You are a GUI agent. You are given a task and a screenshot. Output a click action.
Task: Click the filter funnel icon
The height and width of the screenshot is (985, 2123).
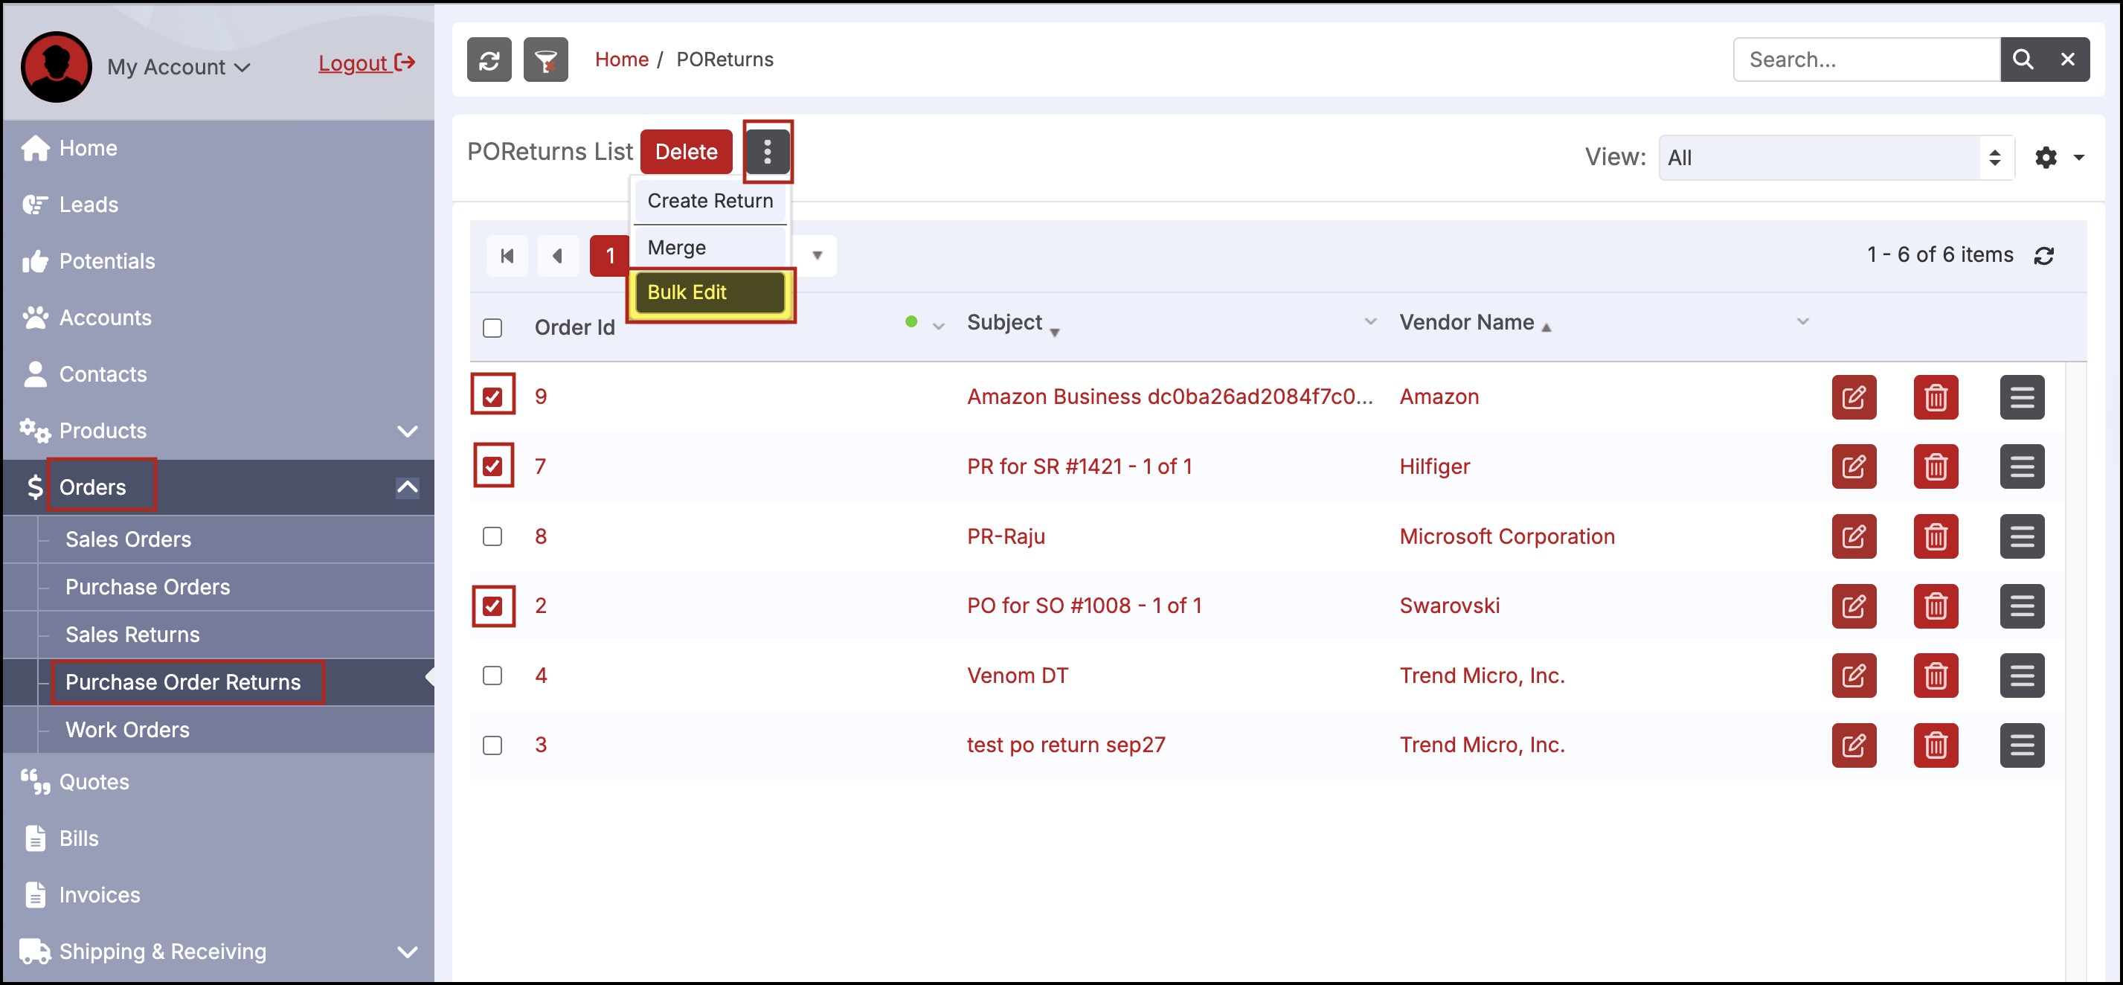(x=545, y=60)
